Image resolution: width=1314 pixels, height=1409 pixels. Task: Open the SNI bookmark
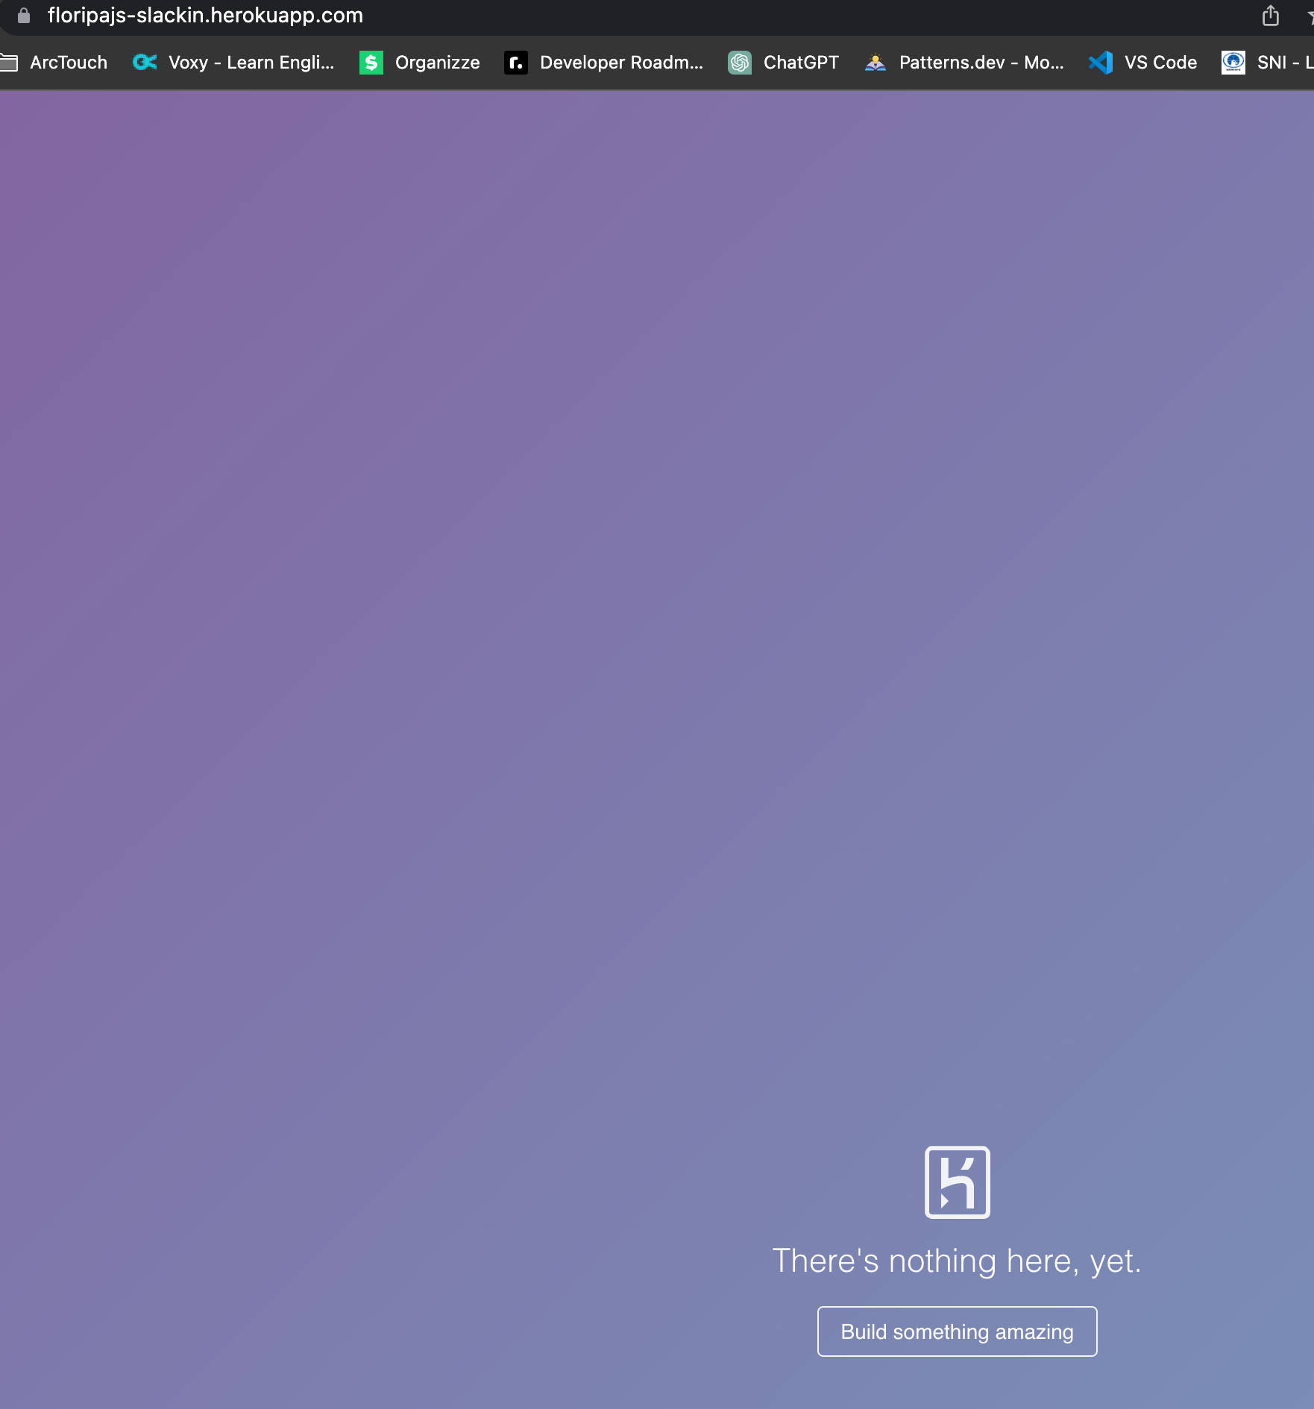click(x=1268, y=63)
